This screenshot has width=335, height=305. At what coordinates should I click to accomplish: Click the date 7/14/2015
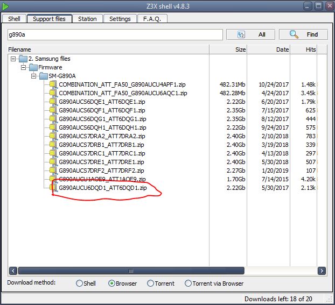(275, 179)
